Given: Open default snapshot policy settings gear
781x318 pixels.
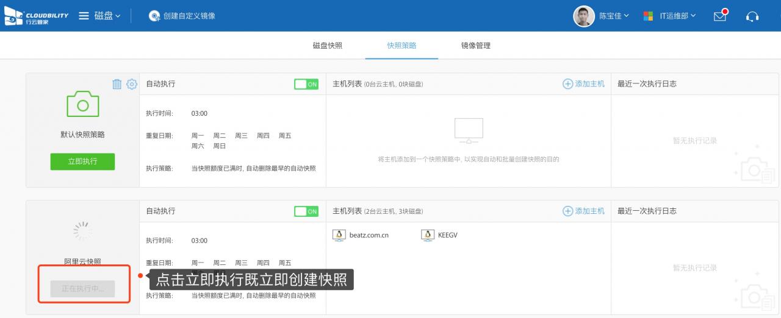Looking at the screenshot, I should pos(131,84).
